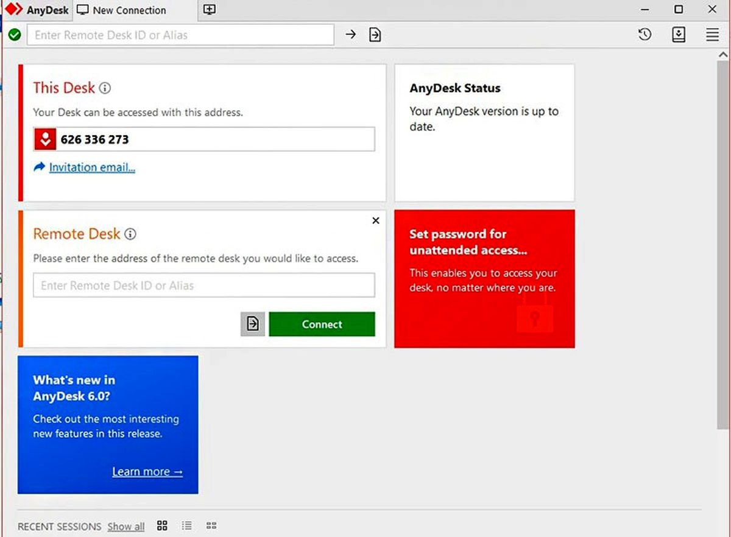Switch to the New Connection tab

point(129,10)
